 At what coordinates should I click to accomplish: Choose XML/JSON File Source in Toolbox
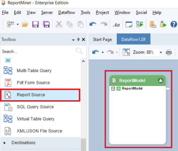click(39, 131)
